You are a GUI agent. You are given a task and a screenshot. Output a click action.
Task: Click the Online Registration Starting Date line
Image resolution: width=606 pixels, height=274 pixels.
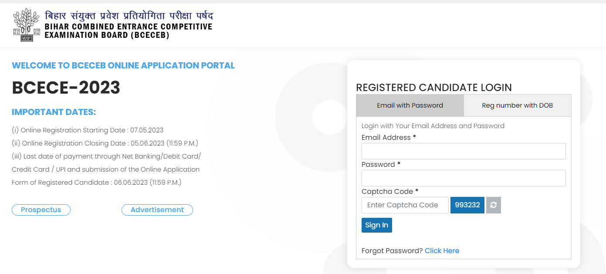88,130
